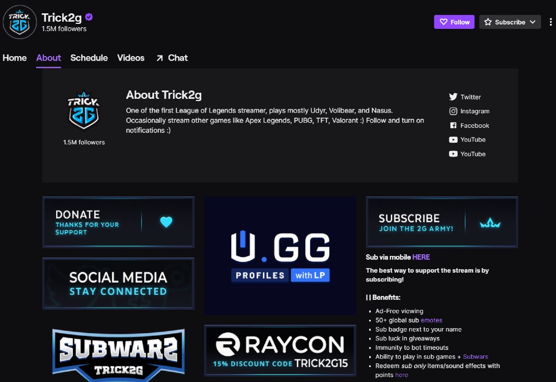Image resolution: width=556 pixels, height=382 pixels.
Task: Click the 'here' link after points
Action: coord(401,375)
